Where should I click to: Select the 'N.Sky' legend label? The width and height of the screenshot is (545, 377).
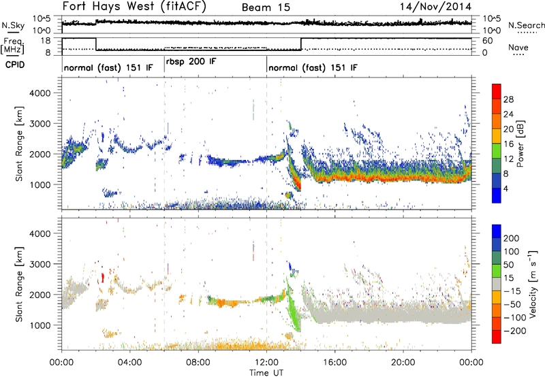tap(13, 25)
